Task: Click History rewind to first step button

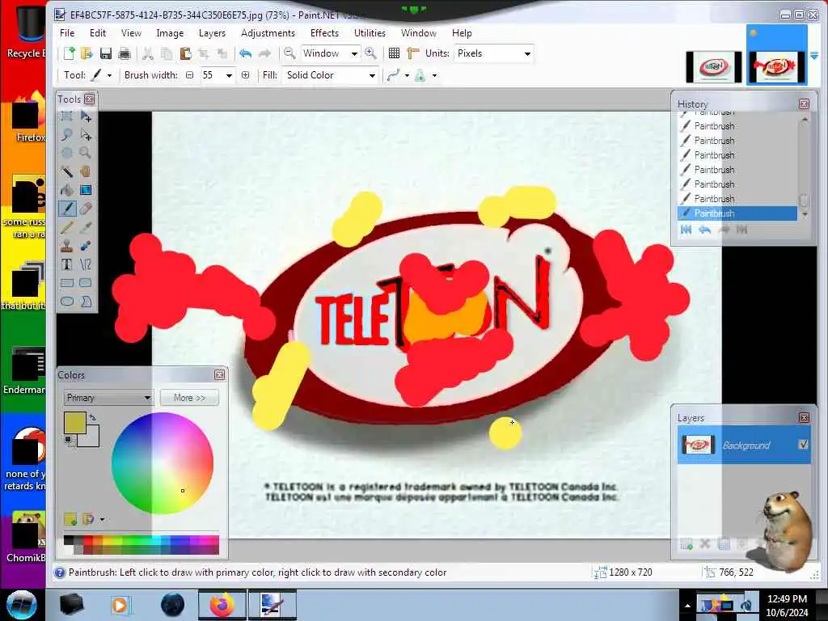Action: [686, 230]
